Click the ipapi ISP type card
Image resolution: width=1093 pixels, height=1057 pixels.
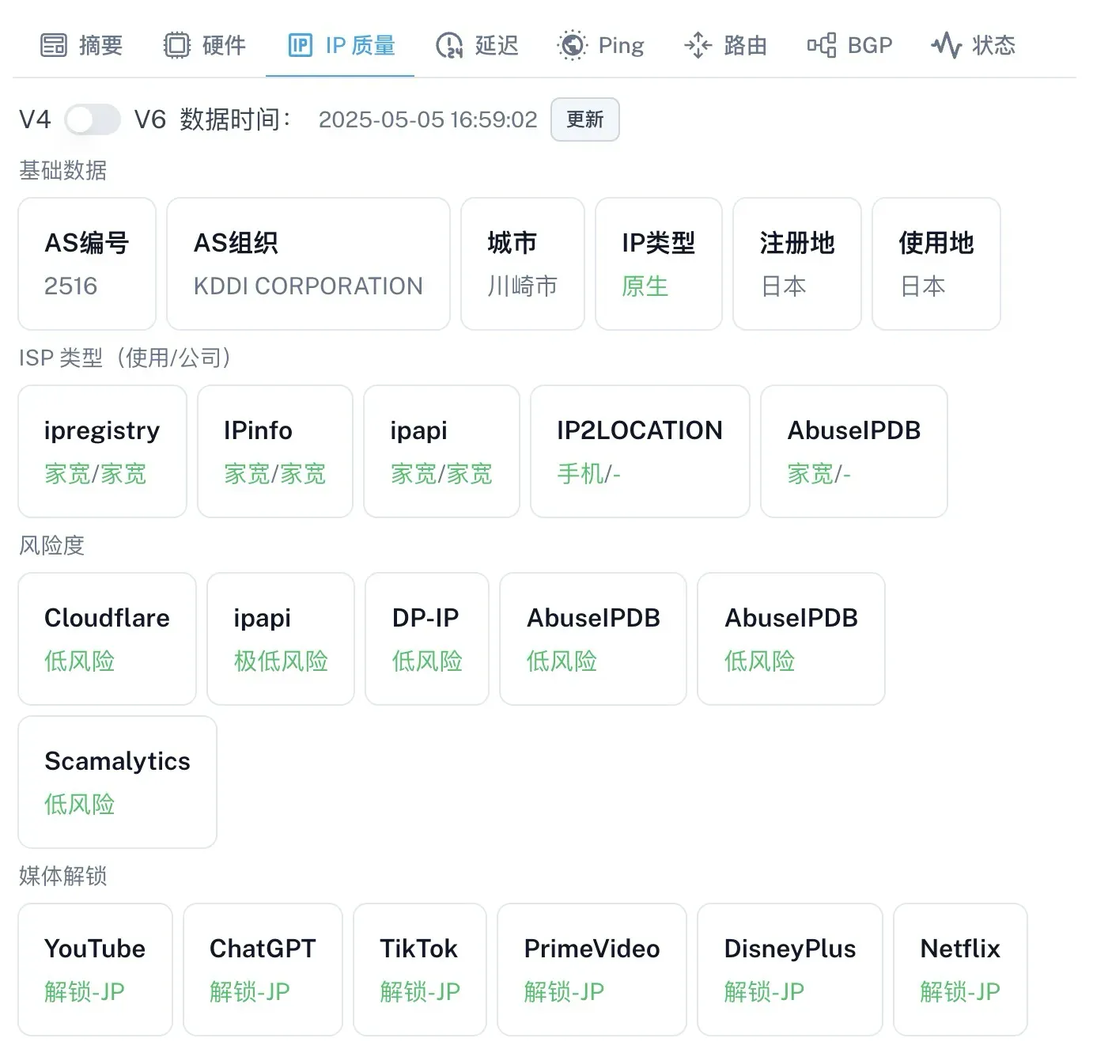coord(441,451)
